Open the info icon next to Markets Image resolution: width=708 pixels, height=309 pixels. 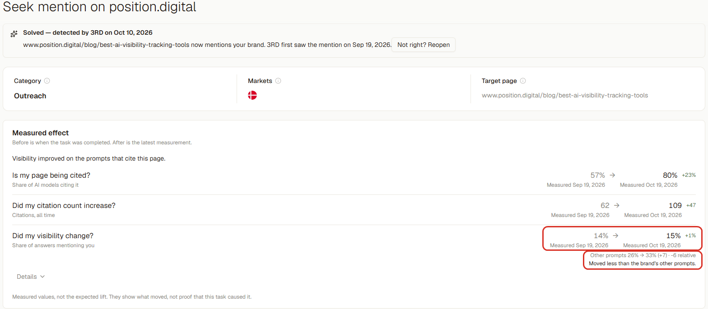pyautogui.click(x=278, y=81)
